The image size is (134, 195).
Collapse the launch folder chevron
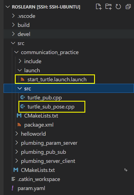(x=20, y=70)
